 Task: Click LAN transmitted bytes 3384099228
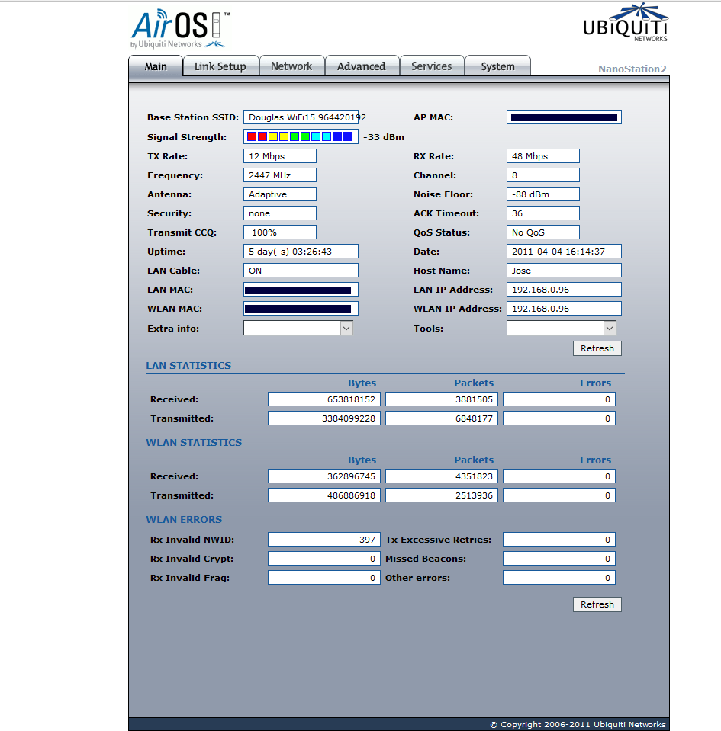[323, 418]
